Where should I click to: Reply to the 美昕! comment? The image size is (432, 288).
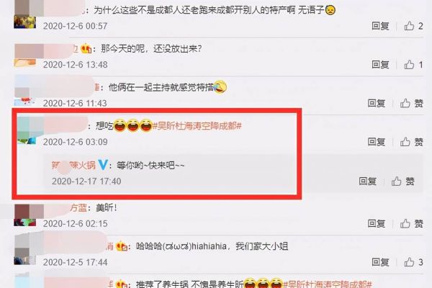click(x=377, y=223)
